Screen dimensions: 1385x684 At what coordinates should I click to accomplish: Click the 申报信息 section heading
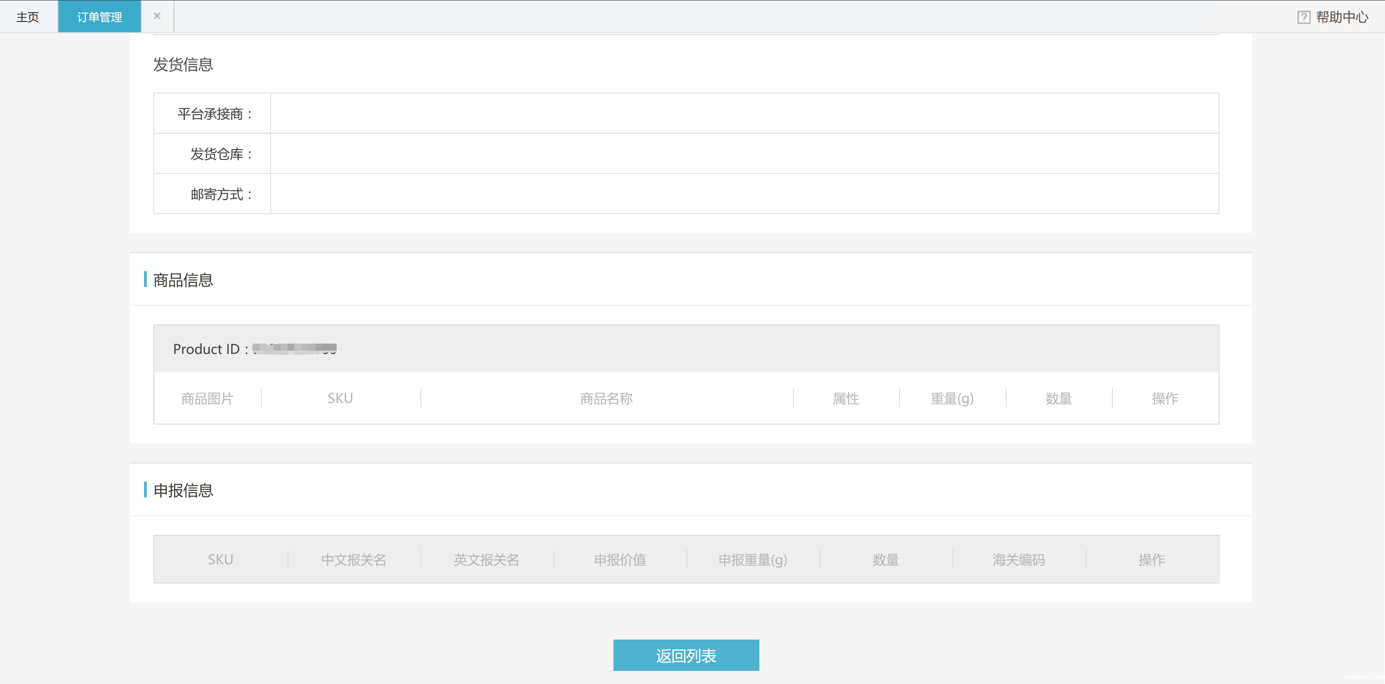point(183,490)
